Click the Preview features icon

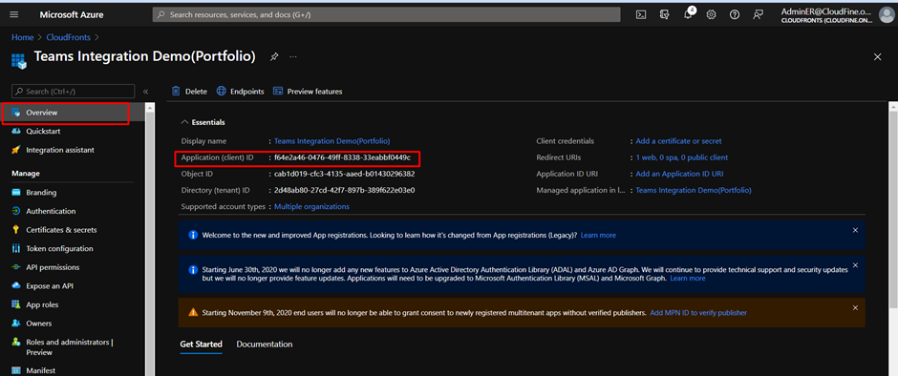coord(278,91)
